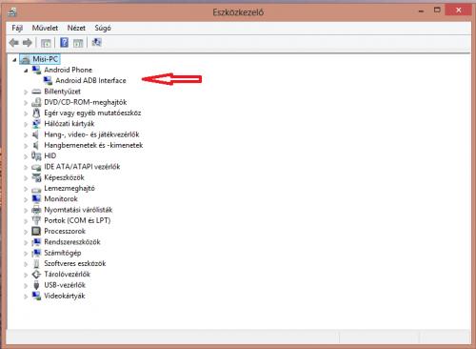
Task: Expand the Portok (COM és LPT) category
Action: tap(26, 221)
